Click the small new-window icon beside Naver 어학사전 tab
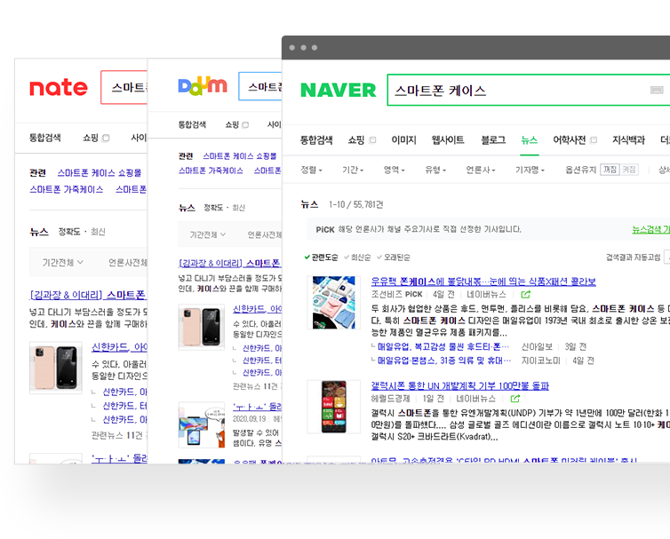The image size is (670, 539). (594, 140)
